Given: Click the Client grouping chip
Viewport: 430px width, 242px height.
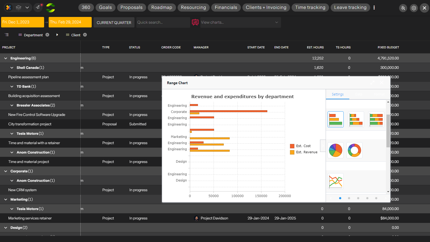Looking at the screenshot, I should pos(76,35).
